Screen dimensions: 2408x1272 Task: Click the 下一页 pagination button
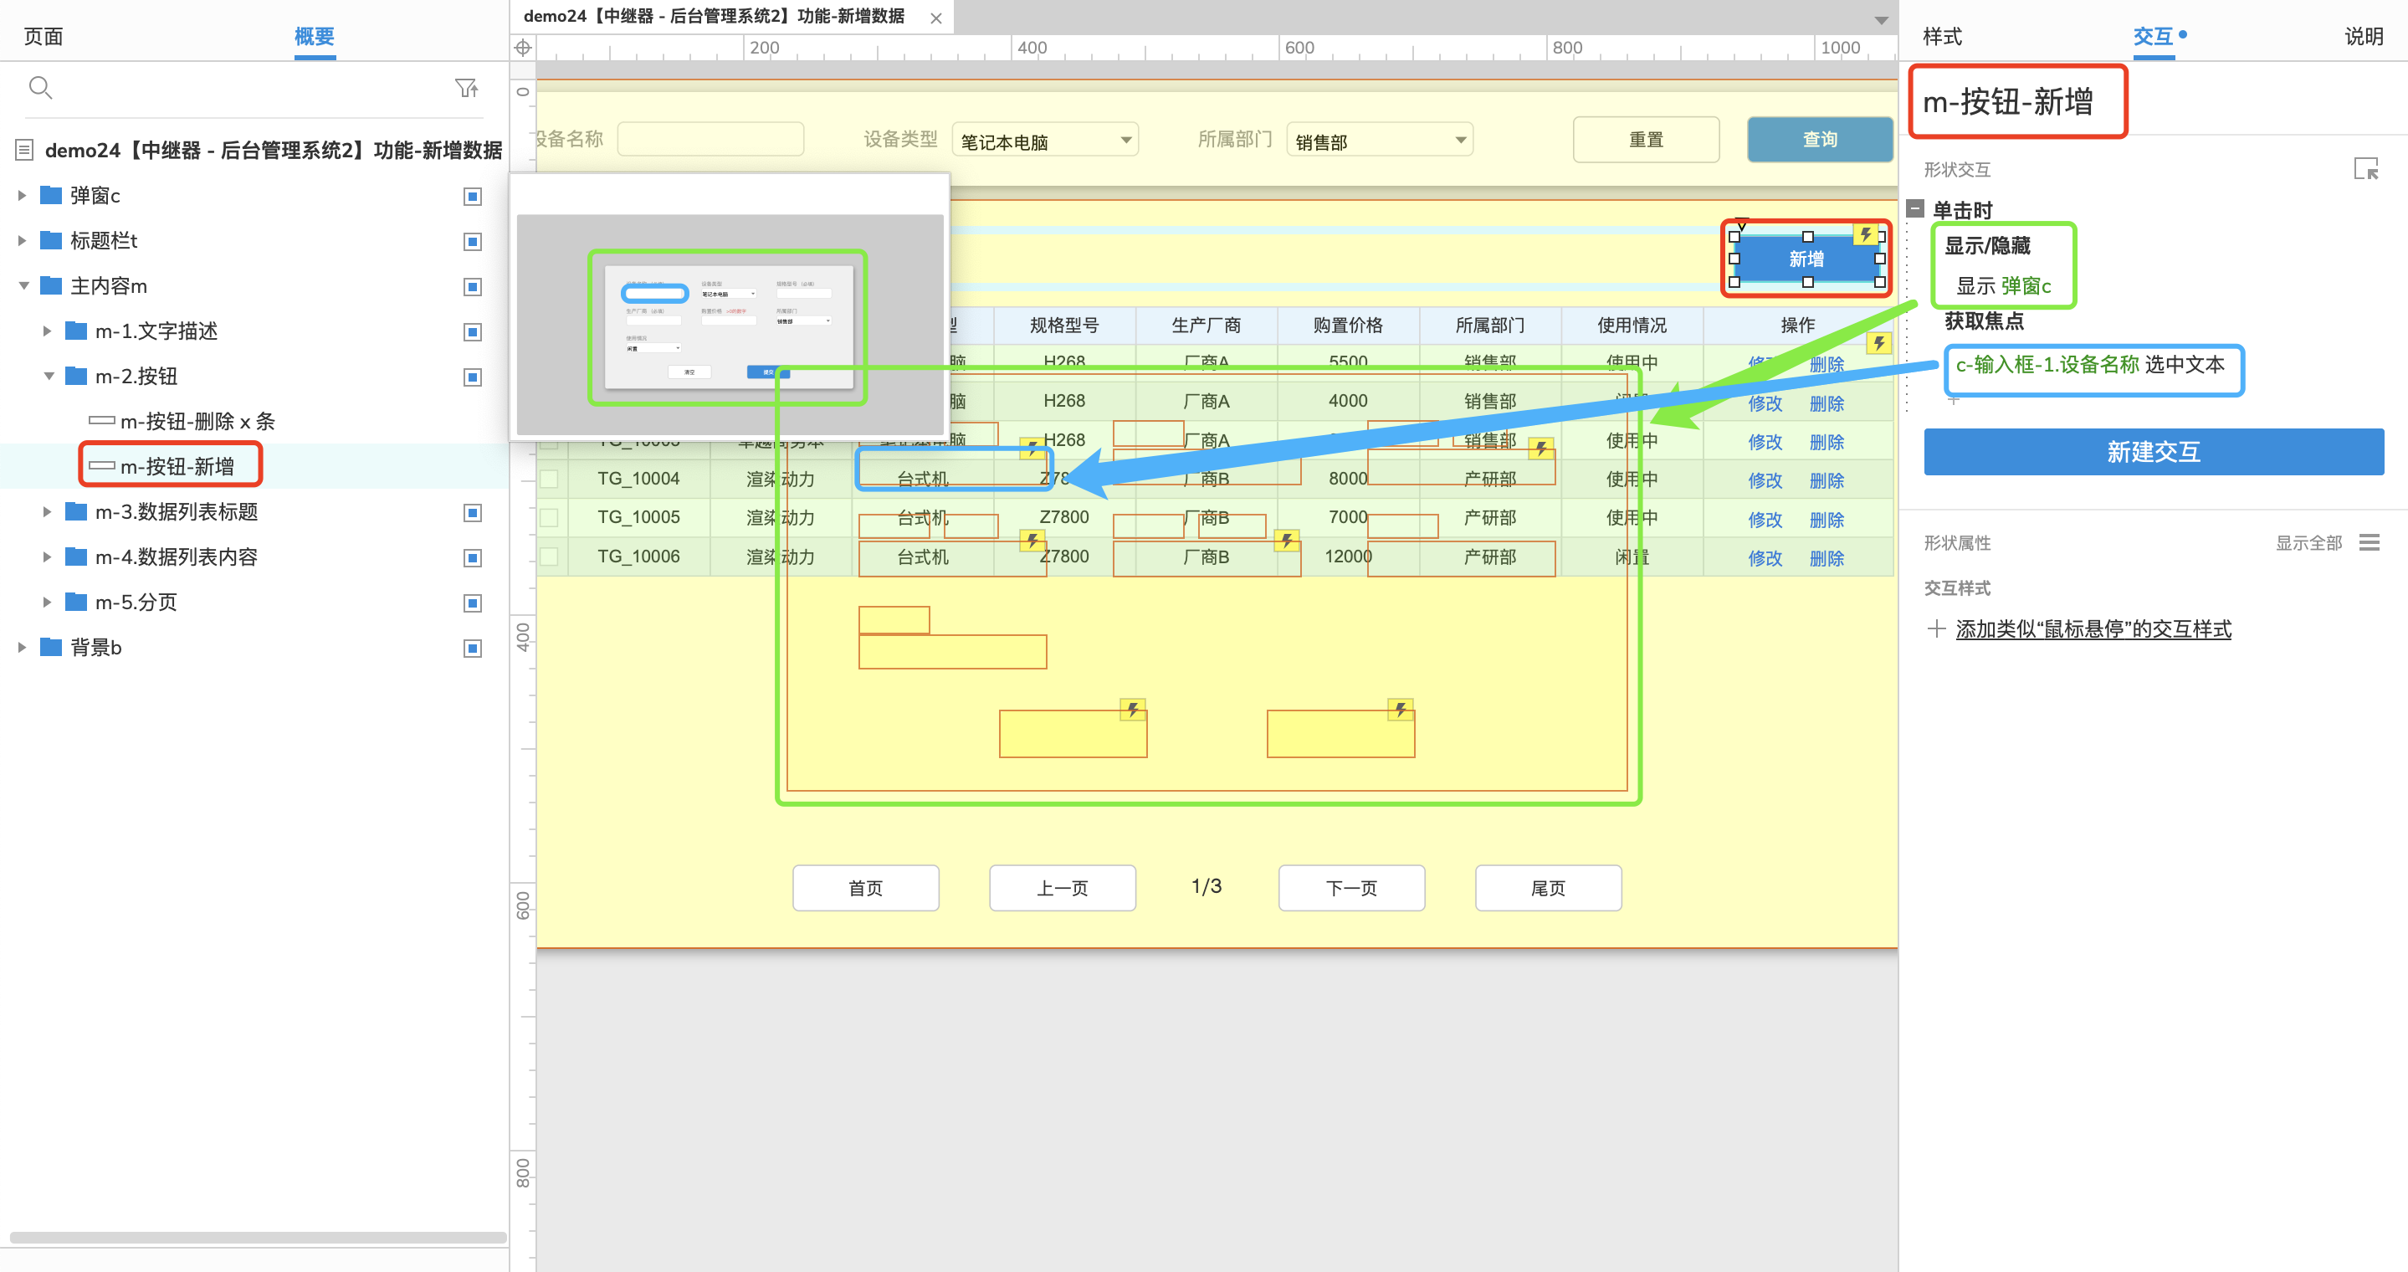coord(1352,888)
